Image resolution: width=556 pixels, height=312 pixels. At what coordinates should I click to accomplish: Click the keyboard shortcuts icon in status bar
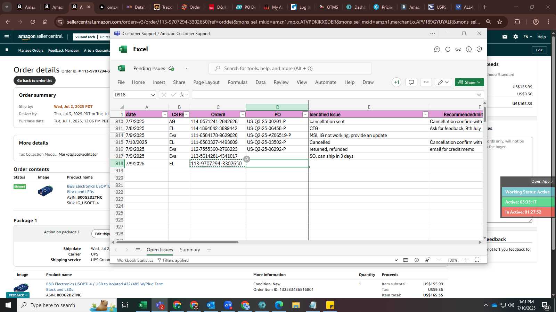406,260
